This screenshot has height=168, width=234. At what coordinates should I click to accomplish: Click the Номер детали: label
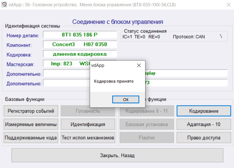coord(23,35)
